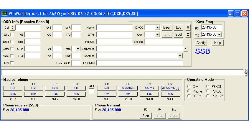249x130 pixels.
Task: Click the RX frequency field
Action: 212,27
